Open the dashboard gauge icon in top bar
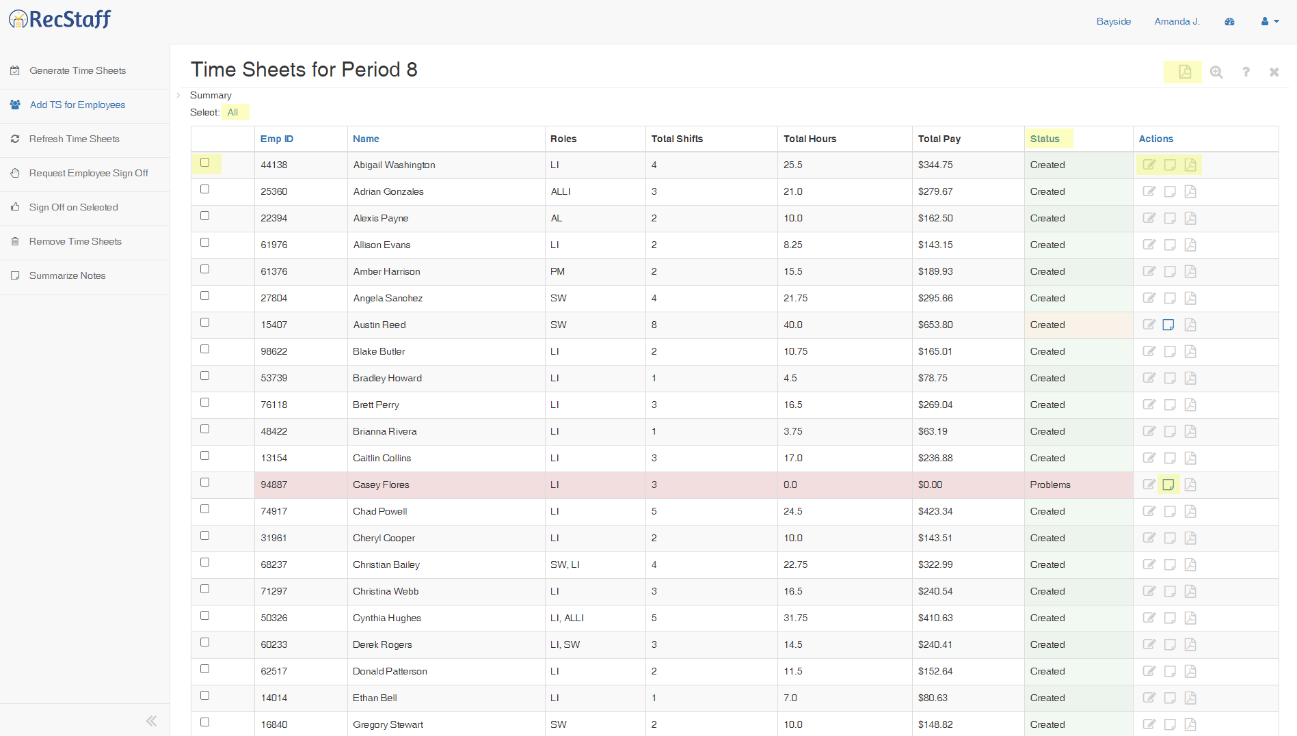Screen dimensions: 1297x736 tap(1229, 21)
